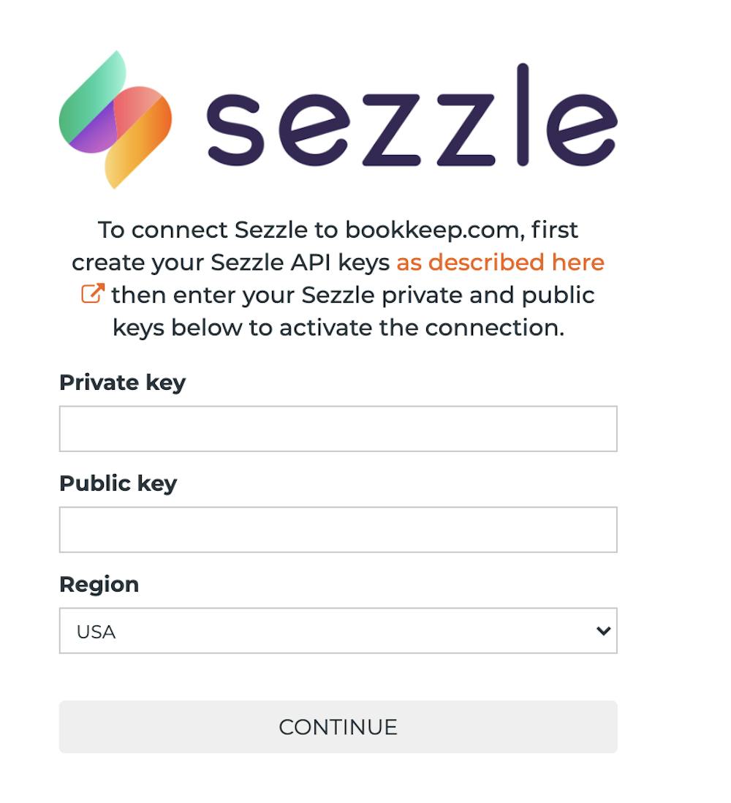
Task: Click the selected 'USA' value in Region
Action: click(x=96, y=631)
